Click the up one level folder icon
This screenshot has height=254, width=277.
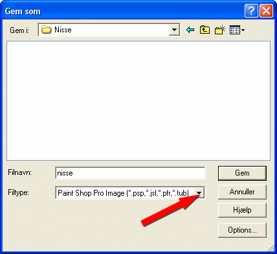coord(205,30)
